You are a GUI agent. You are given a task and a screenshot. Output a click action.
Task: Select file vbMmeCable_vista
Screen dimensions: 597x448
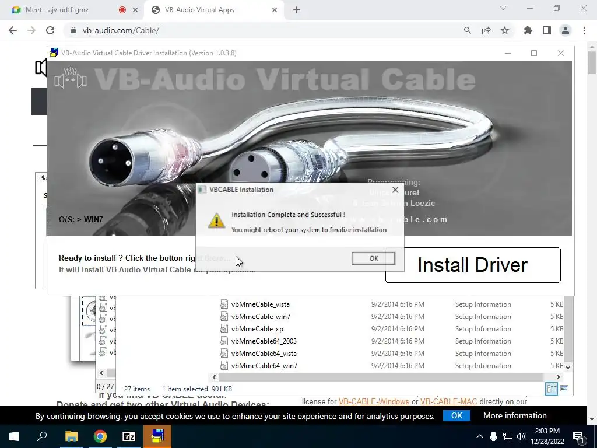coord(260,304)
